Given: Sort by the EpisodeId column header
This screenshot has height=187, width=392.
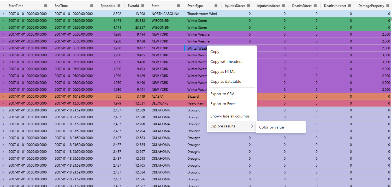Looking at the screenshot, I should (x=108, y=6).
